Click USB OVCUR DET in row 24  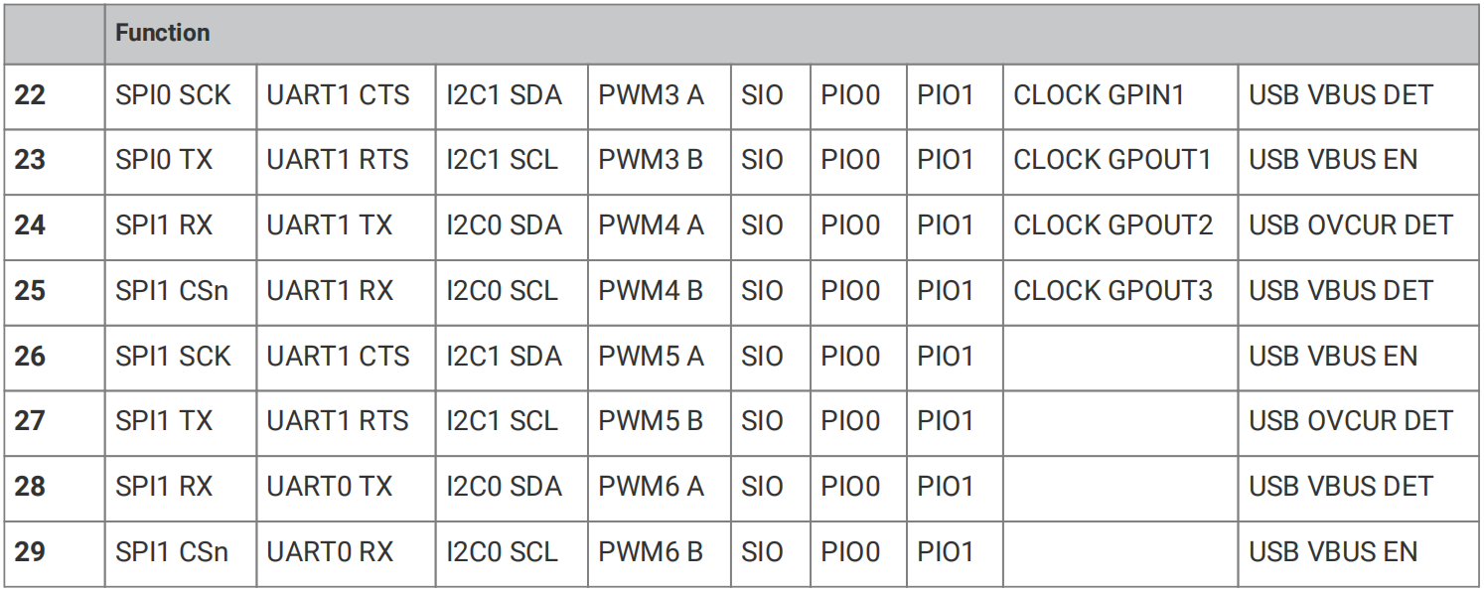[x=1359, y=226]
